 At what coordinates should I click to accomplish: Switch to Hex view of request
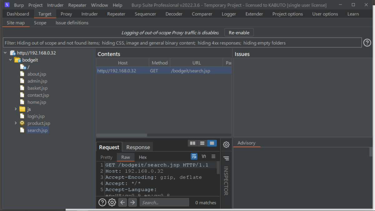click(143, 157)
